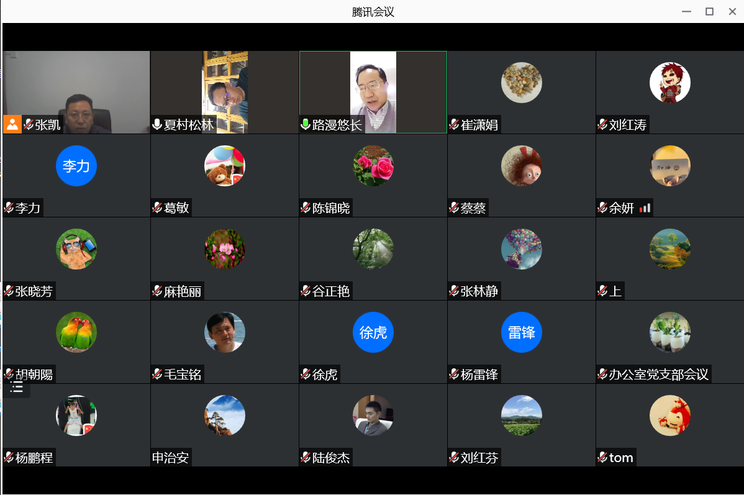Click the muted microphone icon for 办公室党支部会议
Screen dimensions: 744x495
pyautogui.click(x=602, y=375)
